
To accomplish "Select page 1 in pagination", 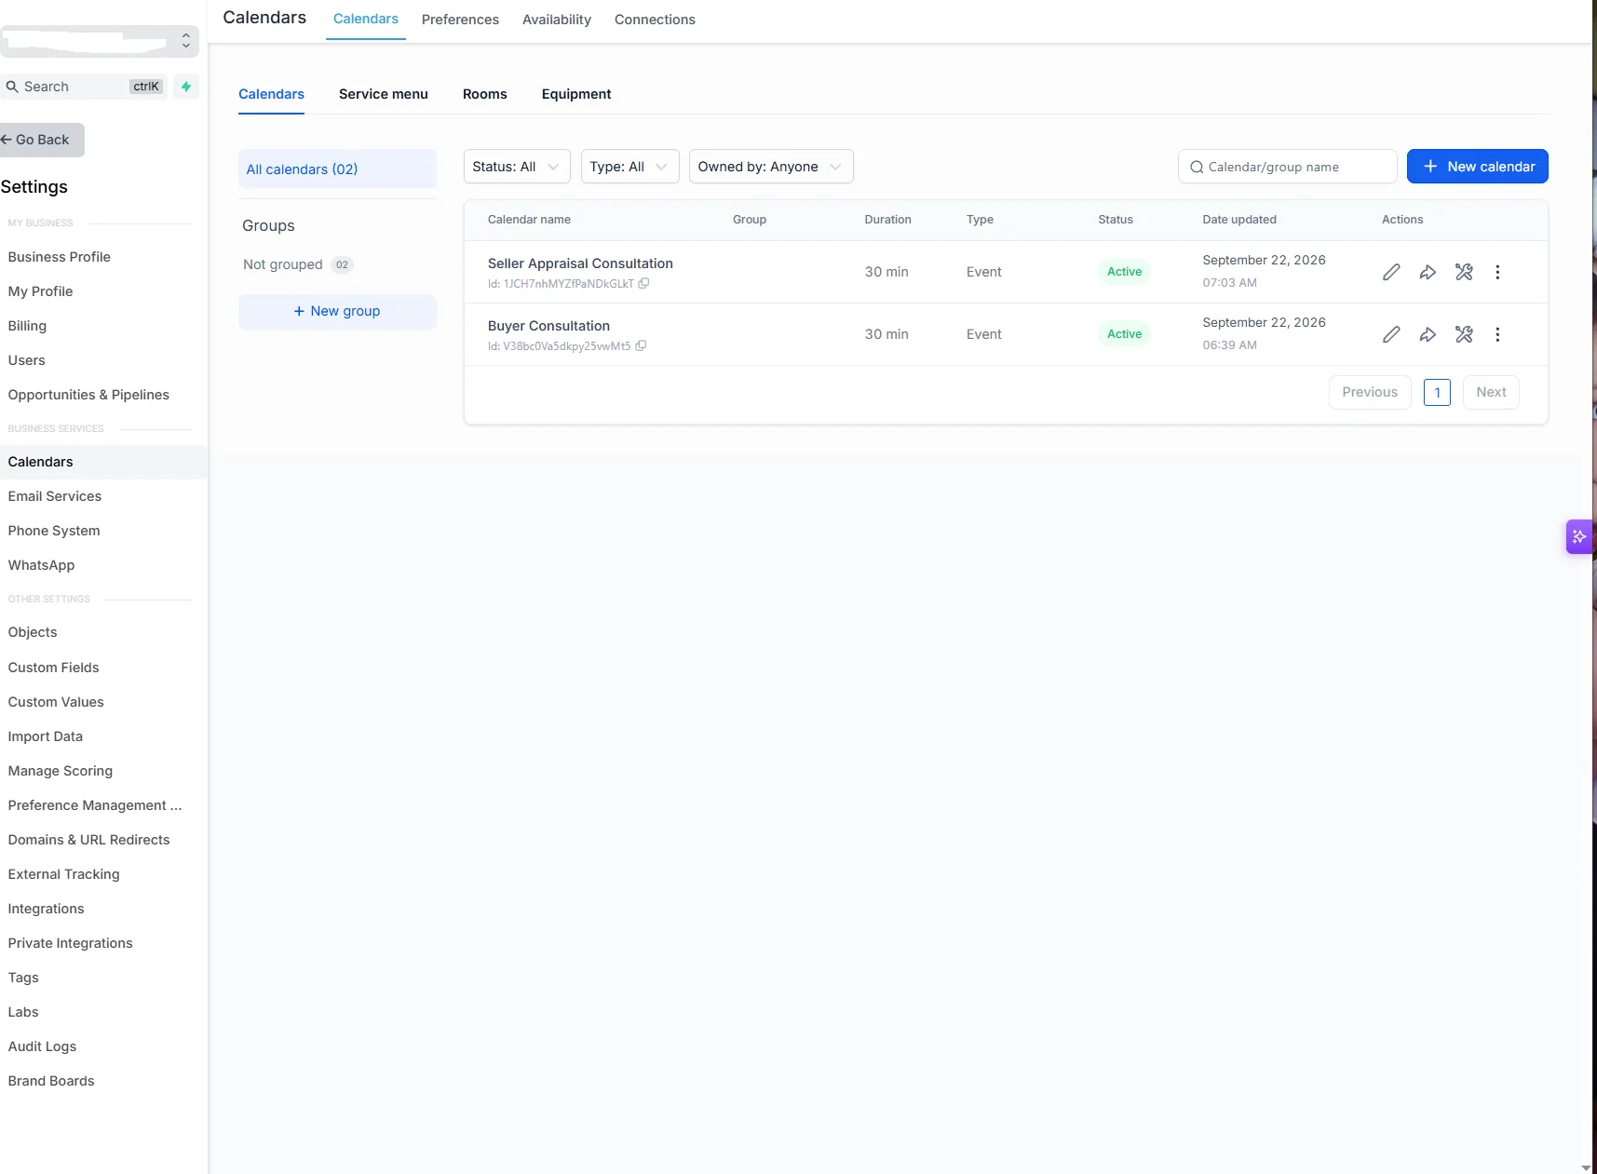I will [x=1437, y=393].
